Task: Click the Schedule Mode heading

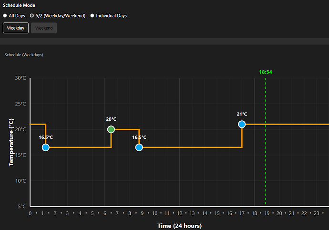Action: (x=19, y=5)
